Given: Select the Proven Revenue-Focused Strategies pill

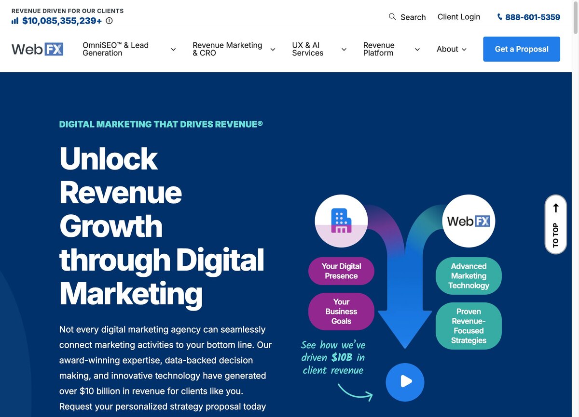Looking at the screenshot, I should (469, 326).
